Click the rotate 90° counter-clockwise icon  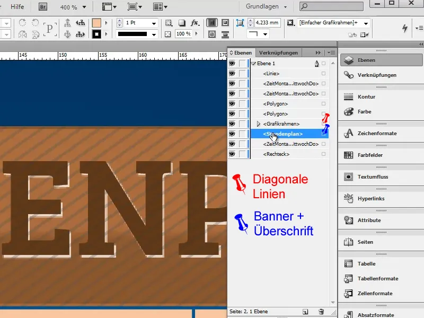pyautogui.click(x=35, y=22)
